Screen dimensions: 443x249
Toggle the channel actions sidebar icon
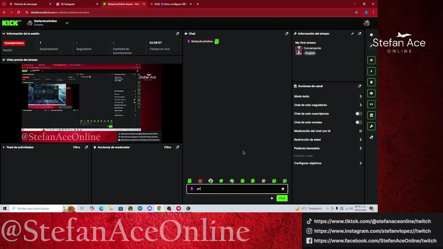371,115
